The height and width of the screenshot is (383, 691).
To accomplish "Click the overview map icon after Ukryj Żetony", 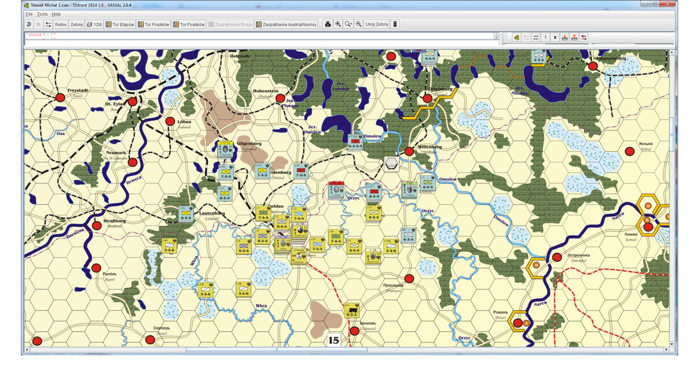I will click(395, 24).
